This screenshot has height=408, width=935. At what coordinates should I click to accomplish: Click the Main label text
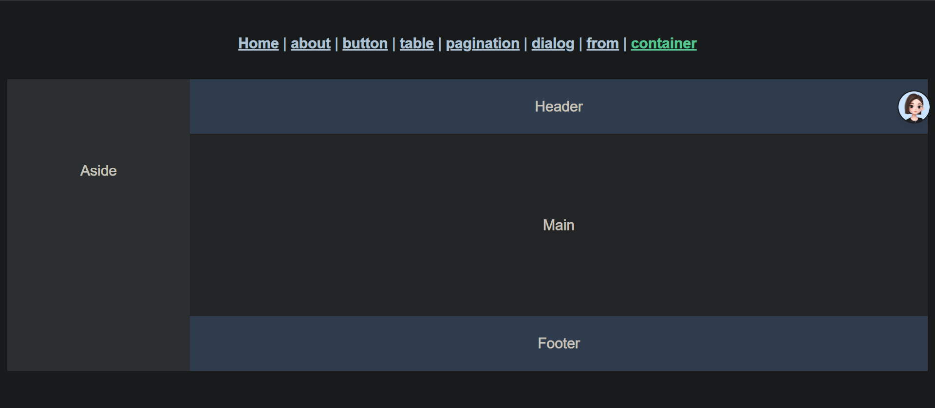click(x=559, y=225)
